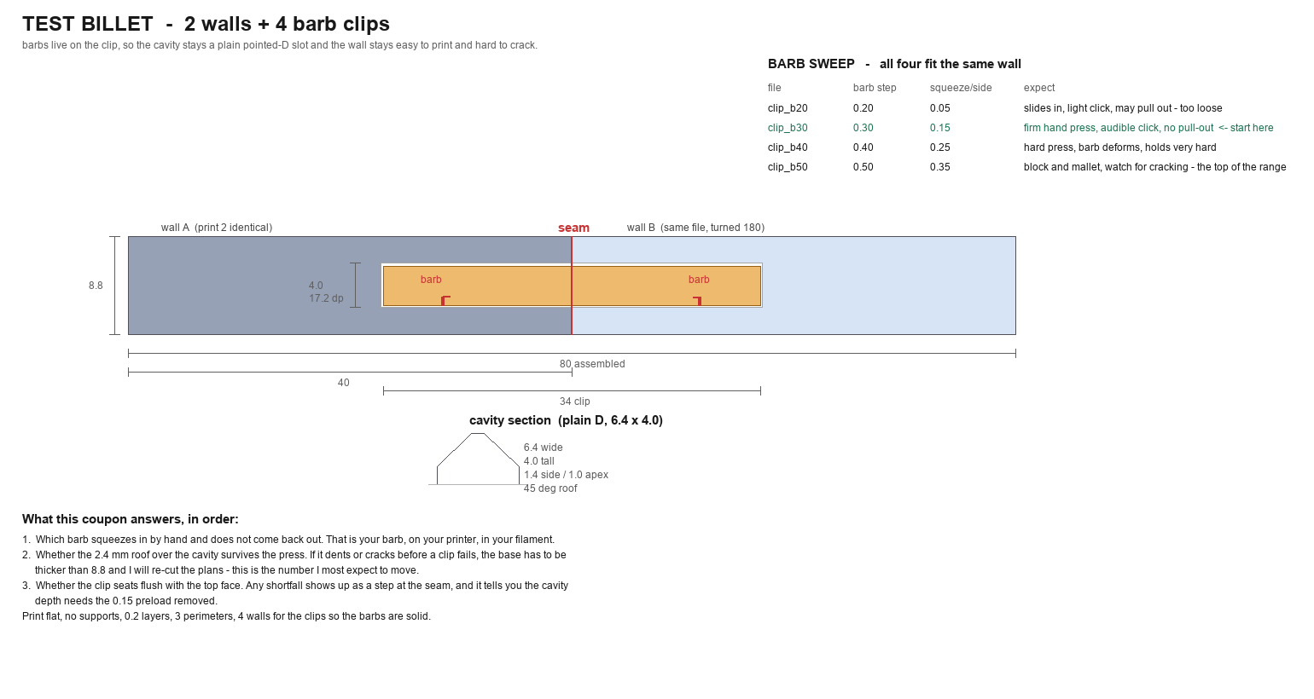Click the "expect" column header

pyautogui.click(x=1039, y=88)
